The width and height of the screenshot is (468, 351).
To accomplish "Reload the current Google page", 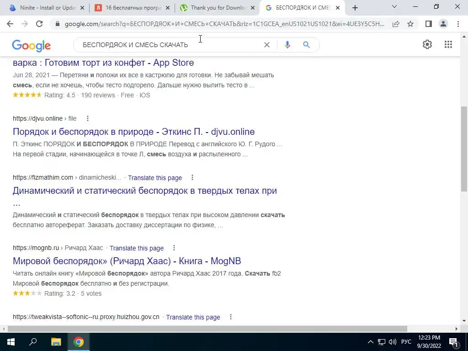I will click(x=39, y=24).
